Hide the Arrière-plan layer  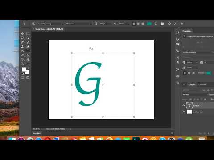(x=184, y=112)
